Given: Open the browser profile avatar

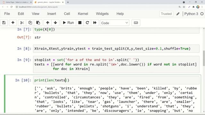Looking at the screenshot, I should point(198,7).
